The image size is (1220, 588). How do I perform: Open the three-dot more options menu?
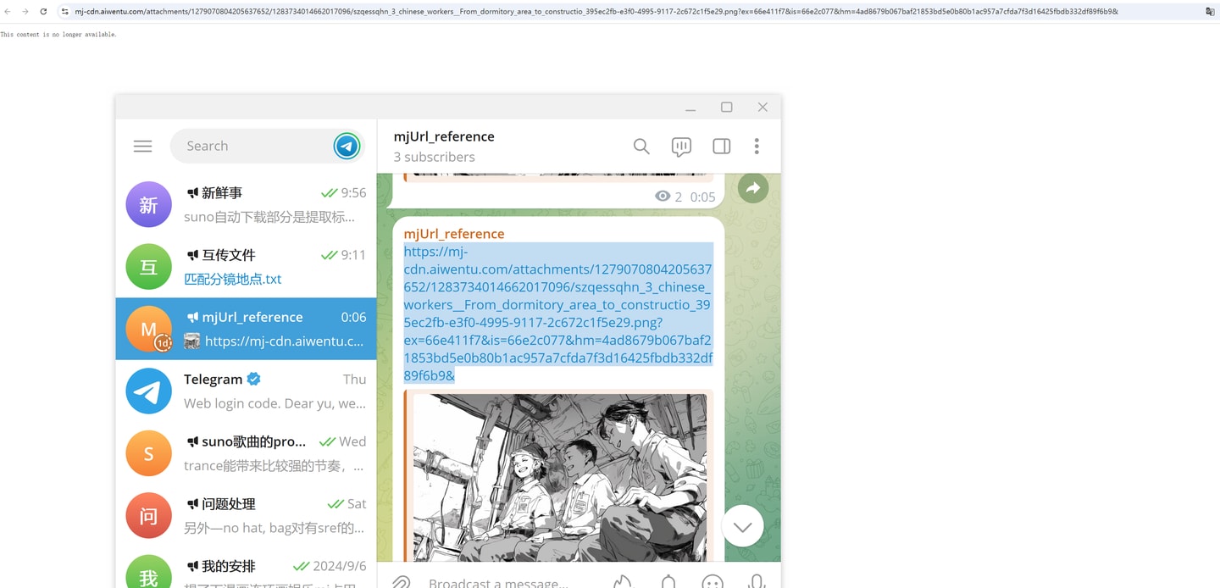click(x=757, y=147)
